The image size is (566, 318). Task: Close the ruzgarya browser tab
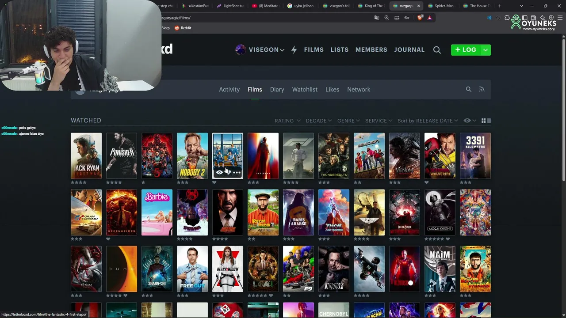click(x=418, y=6)
